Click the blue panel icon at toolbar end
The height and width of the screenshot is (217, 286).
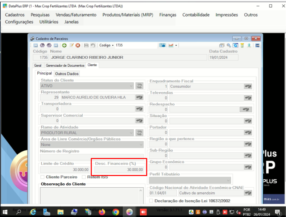pos(257,45)
